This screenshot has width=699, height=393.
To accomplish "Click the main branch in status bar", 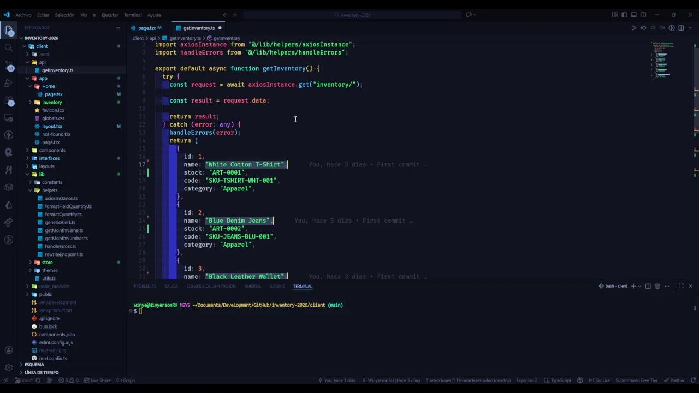I will click(24, 380).
